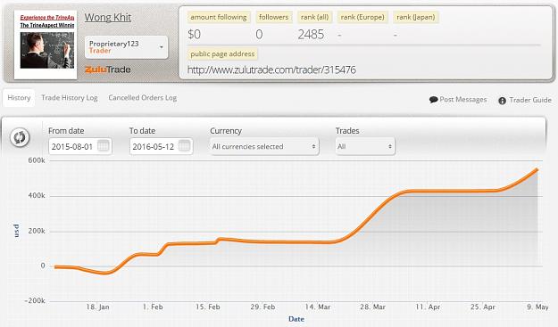Click the From date field 2015-08-01
Viewport: 558px width, 327px height.
[x=80, y=146]
